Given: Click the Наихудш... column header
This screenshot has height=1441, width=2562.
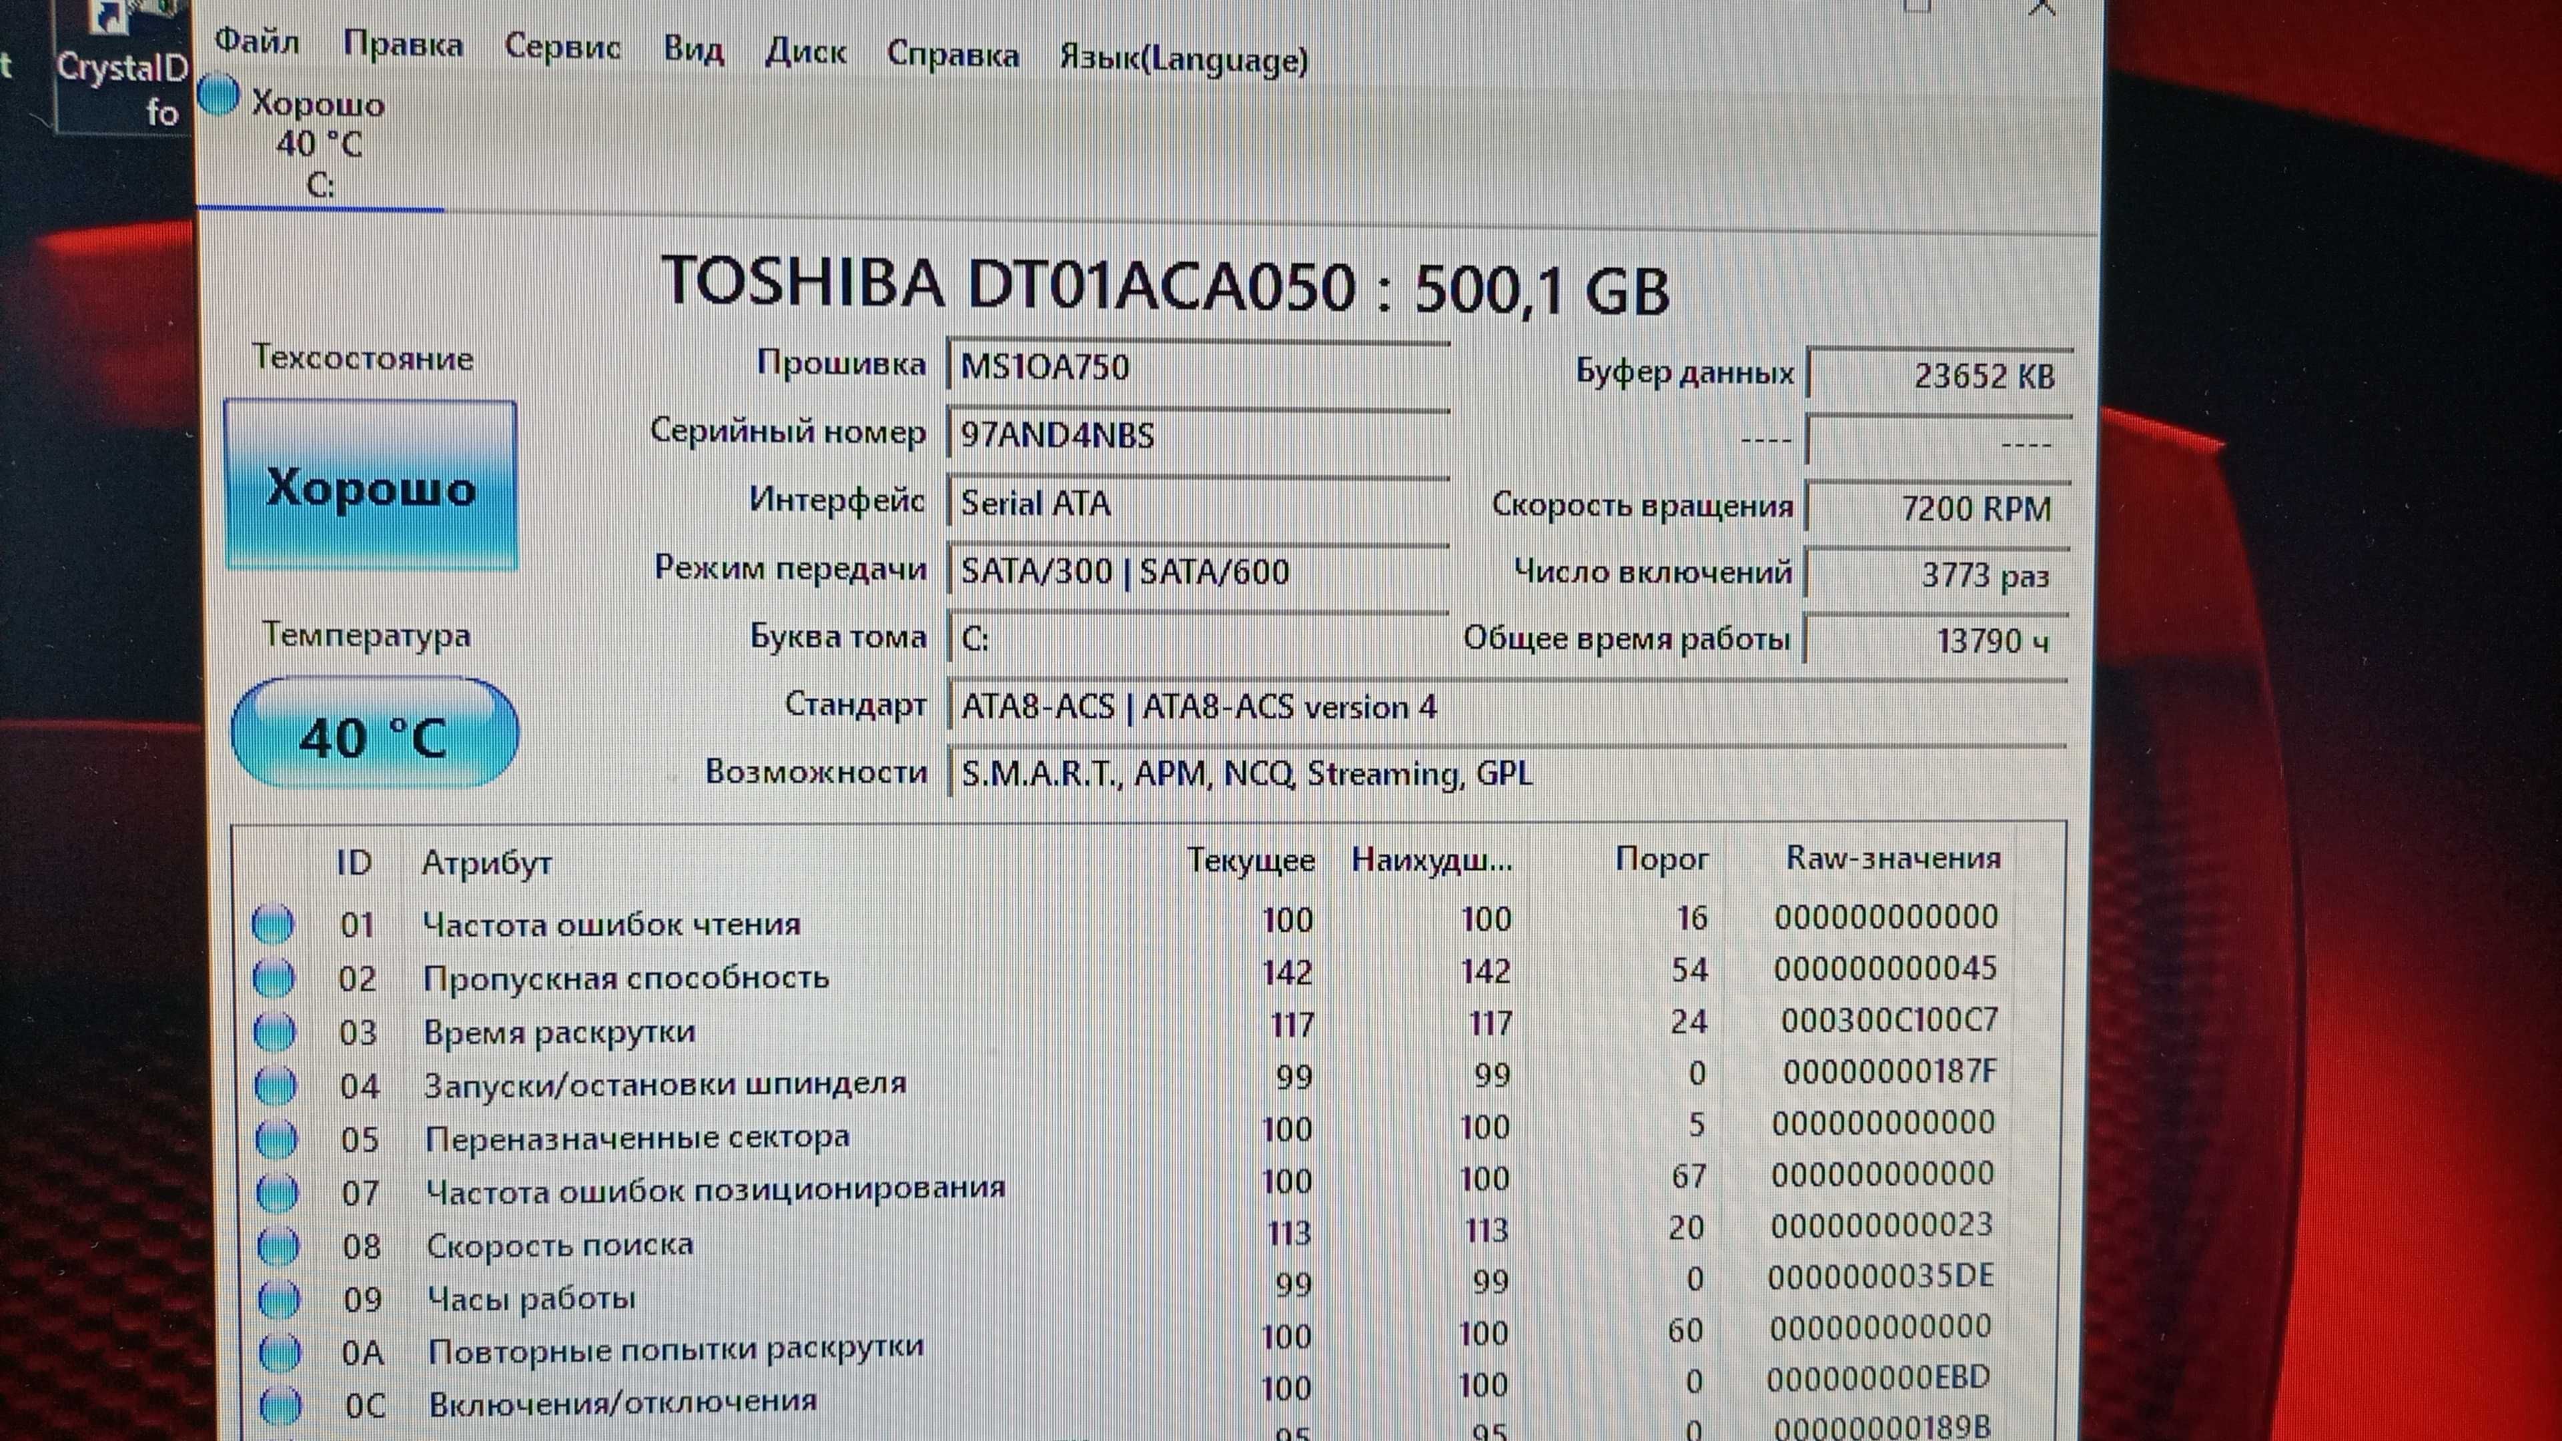Looking at the screenshot, I should point(1431,859).
